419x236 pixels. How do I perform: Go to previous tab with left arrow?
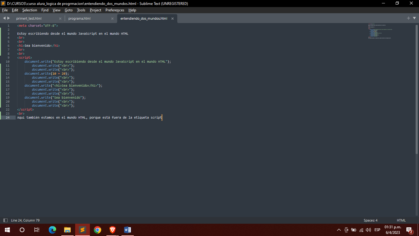tap(4, 18)
